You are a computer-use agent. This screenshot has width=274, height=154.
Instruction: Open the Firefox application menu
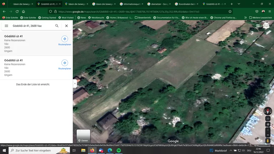tap(270, 11)
